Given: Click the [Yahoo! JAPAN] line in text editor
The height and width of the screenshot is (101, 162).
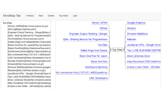Looking at the screenshot, I should pos(28,26).
